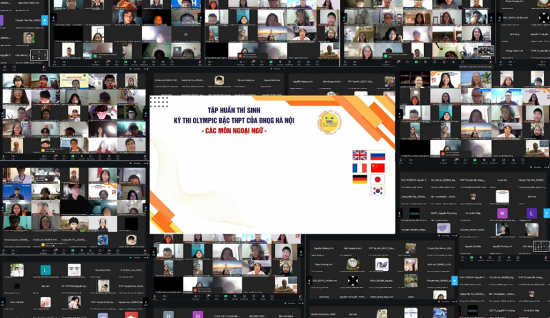Select the gray H avatar at bottom
550x318 pixels.
[x=169, y=314]
